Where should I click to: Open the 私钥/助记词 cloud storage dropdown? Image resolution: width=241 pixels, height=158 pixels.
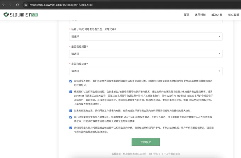[x=146, y=37]
